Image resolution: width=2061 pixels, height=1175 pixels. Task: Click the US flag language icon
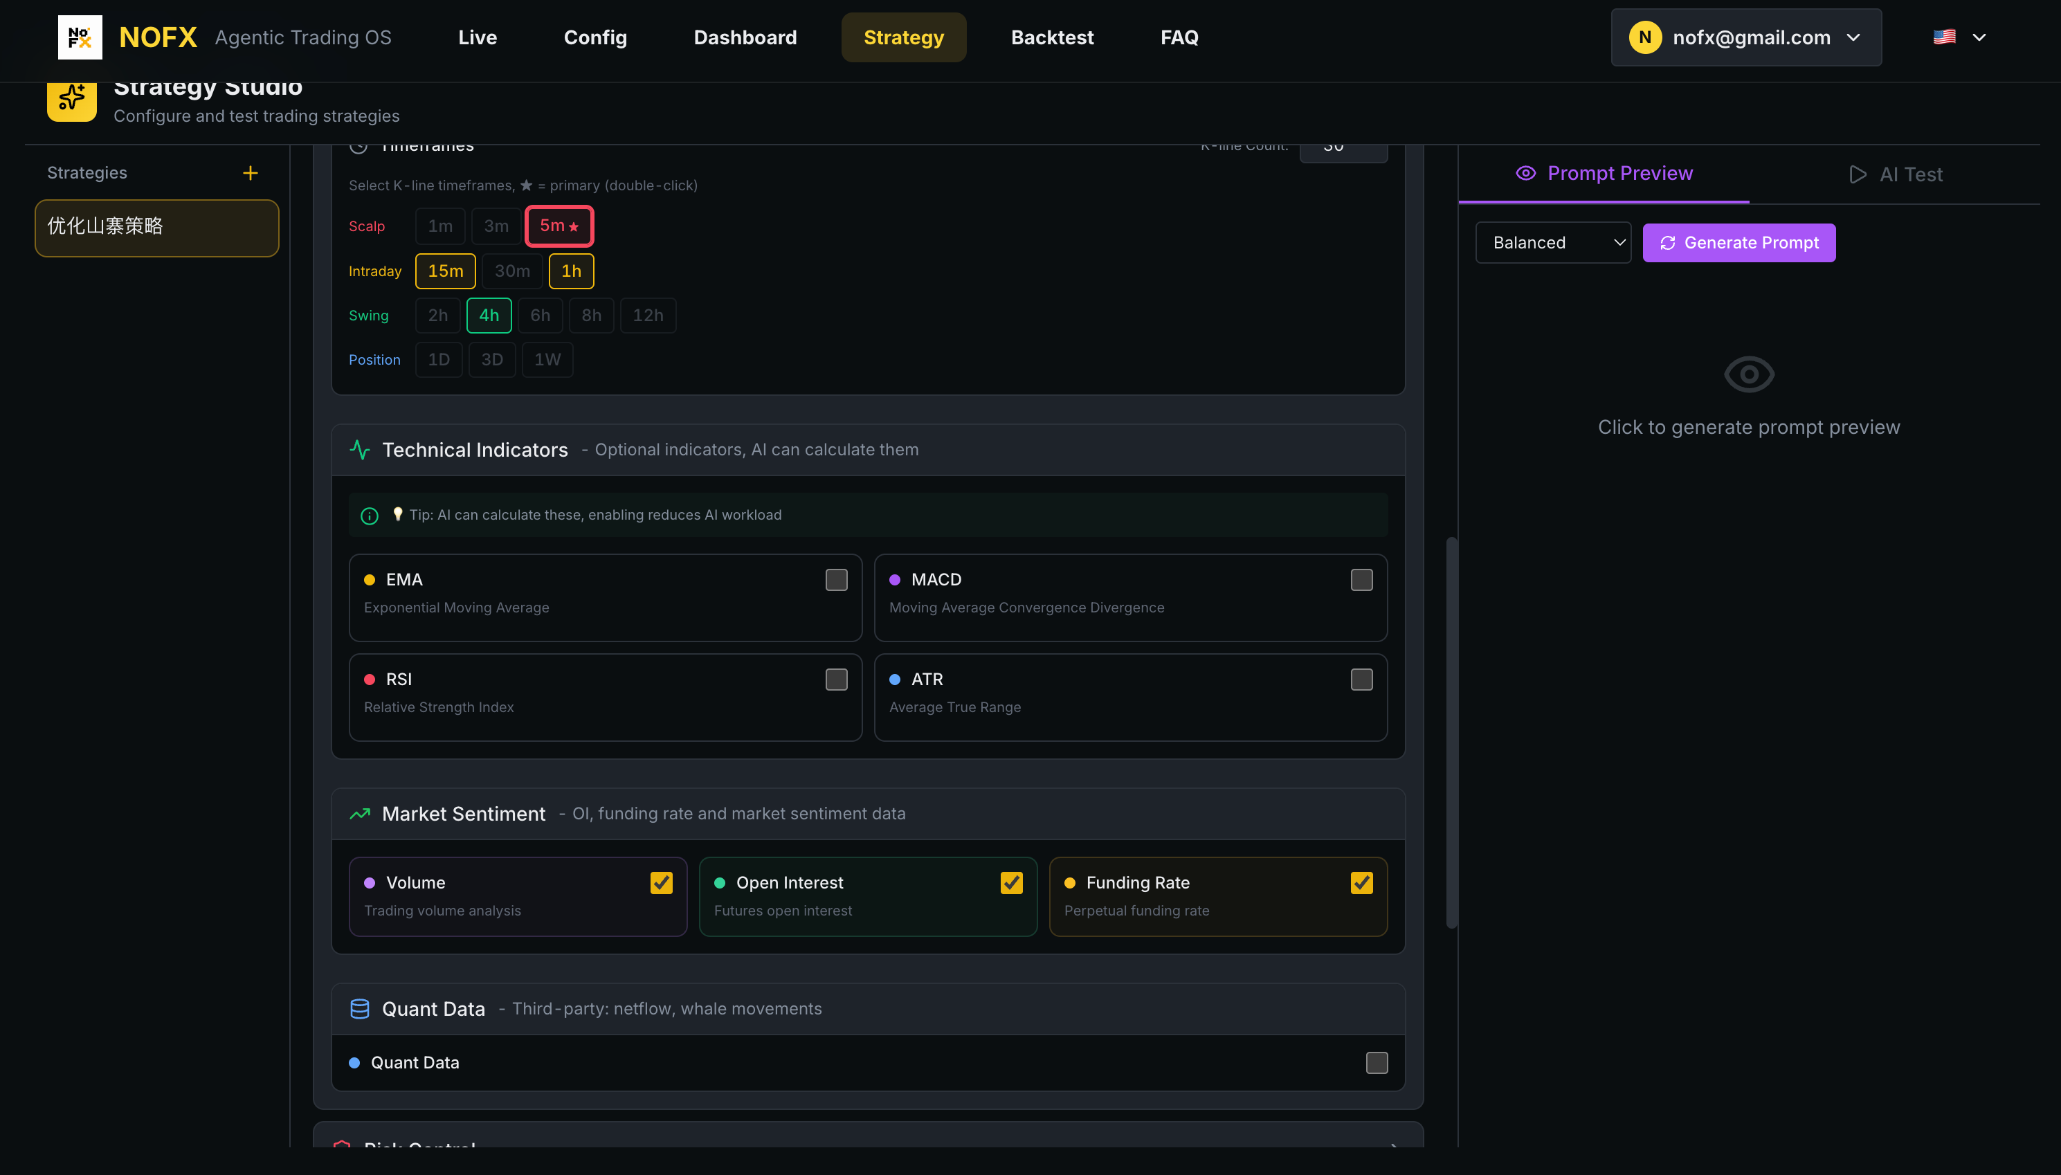1944,35
